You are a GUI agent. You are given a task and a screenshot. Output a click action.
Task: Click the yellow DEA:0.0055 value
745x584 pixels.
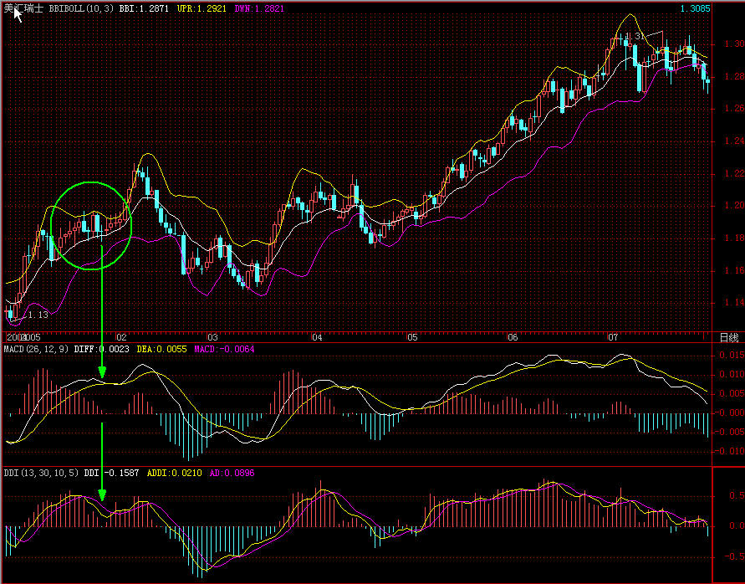coord(161,349)
